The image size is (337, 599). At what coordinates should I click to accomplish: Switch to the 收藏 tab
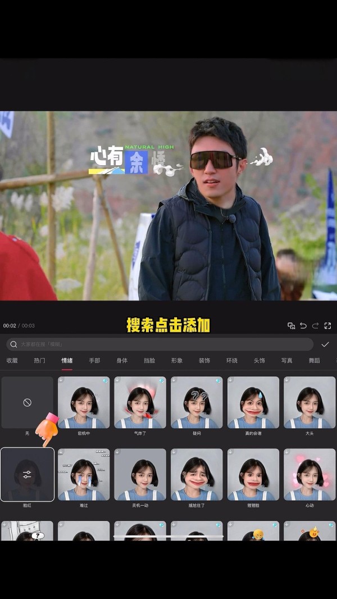point(12,361)
